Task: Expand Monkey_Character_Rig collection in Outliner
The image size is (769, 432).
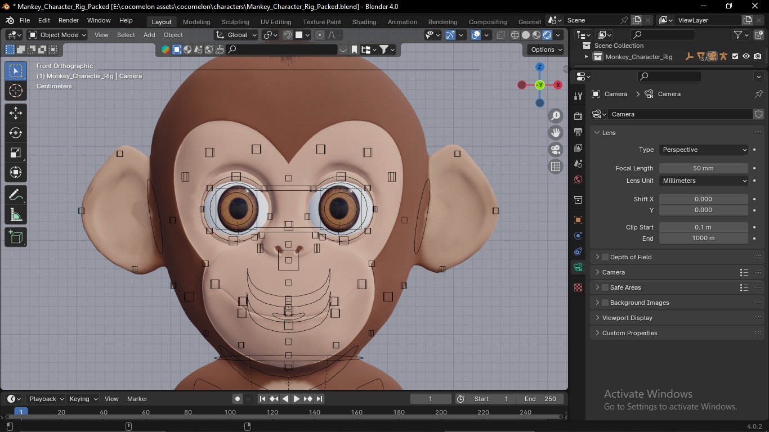Action: 586,56
